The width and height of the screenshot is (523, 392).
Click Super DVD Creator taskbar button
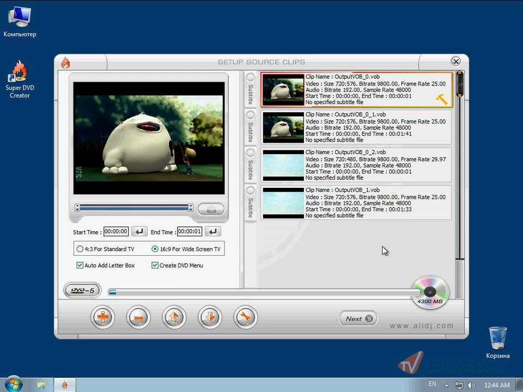click(x=65, y=385)
